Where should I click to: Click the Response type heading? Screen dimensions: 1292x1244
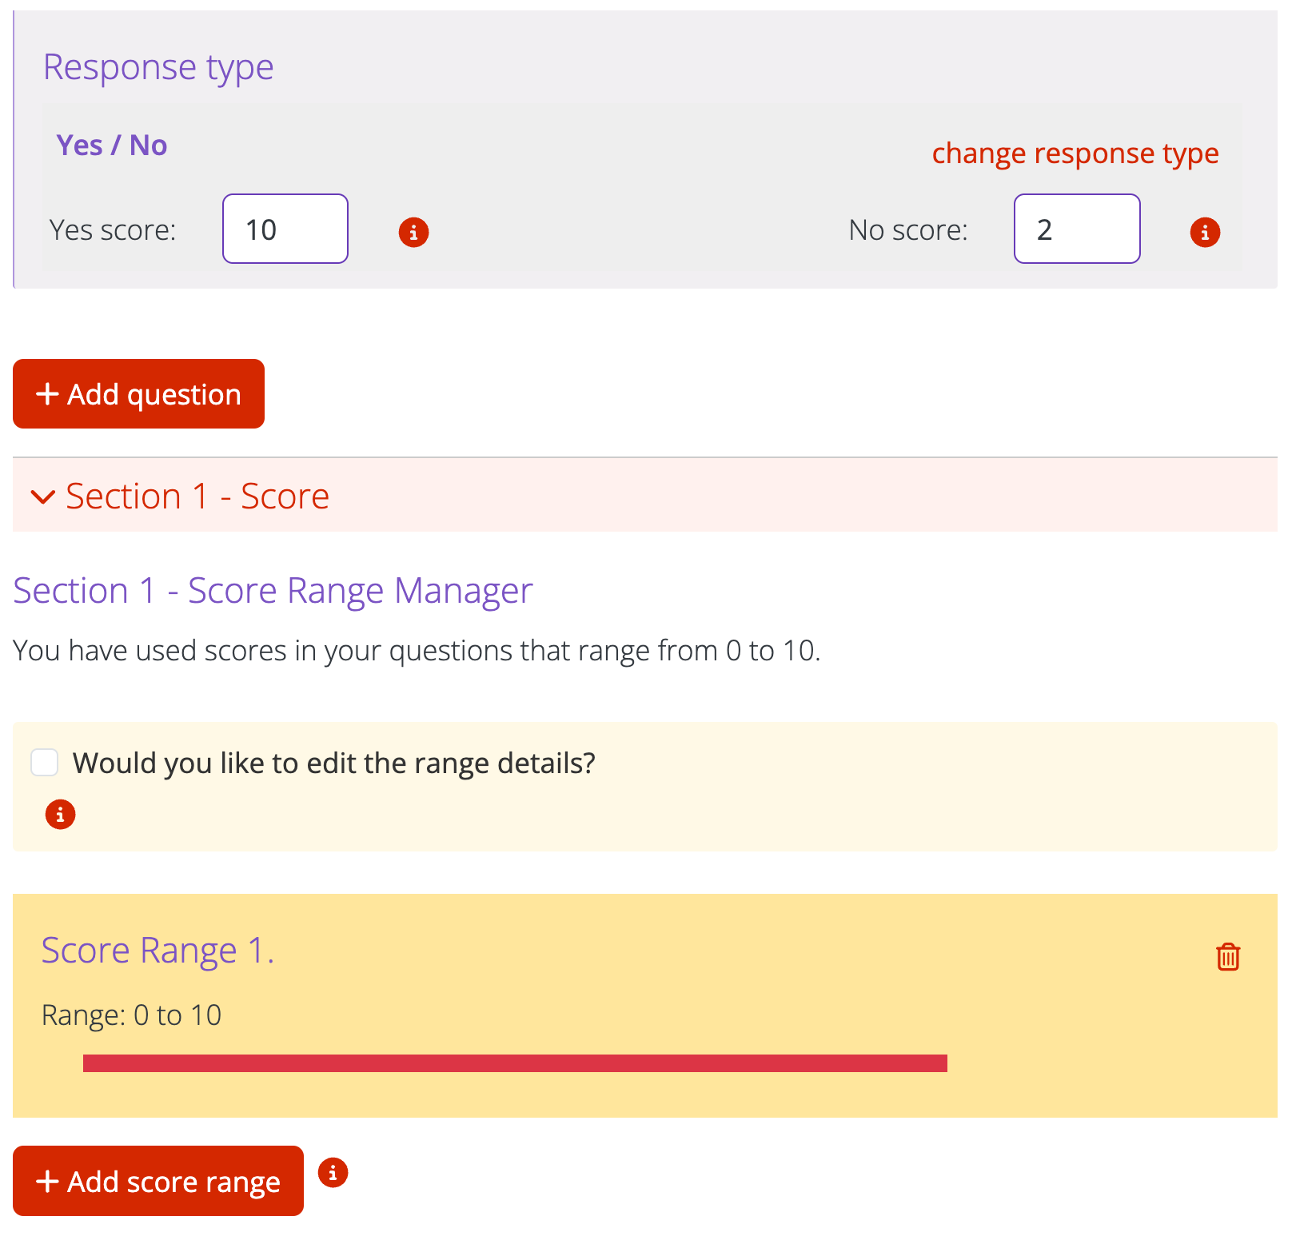[x=158, y=67]
